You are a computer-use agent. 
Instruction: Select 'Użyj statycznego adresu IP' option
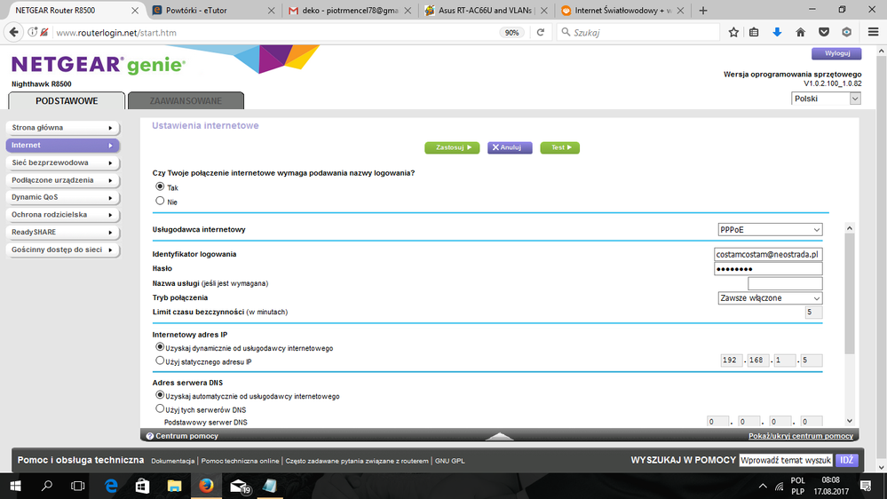pos(160,361)
